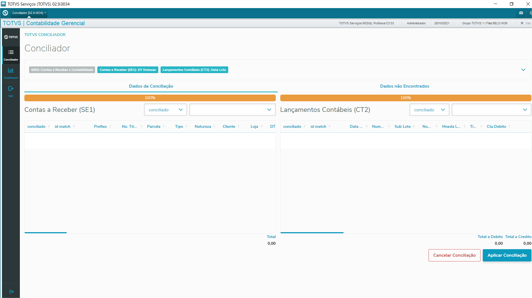Switch to Dados da Conciliação tab
This screenshot has height=298, width=532.
(151, 86)
